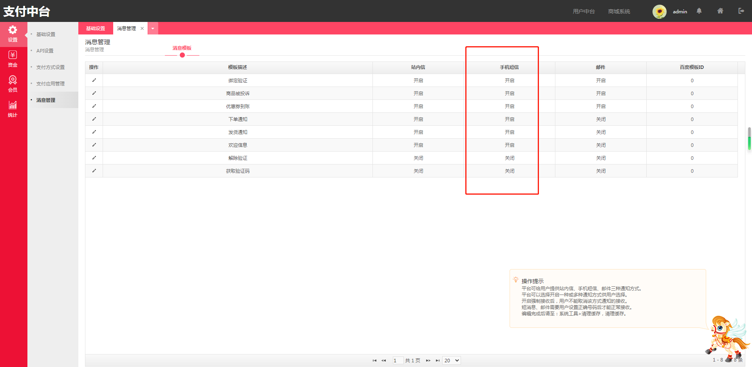Viewport: 752px width, 367px height.
Task: Go to first page in pager
Action: coord(374,360)
